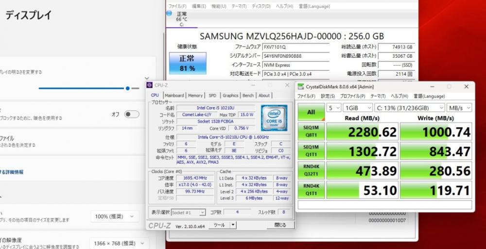Click the core speed value 1695.43 MHz

pyautogui.click(x=195, y=178)
